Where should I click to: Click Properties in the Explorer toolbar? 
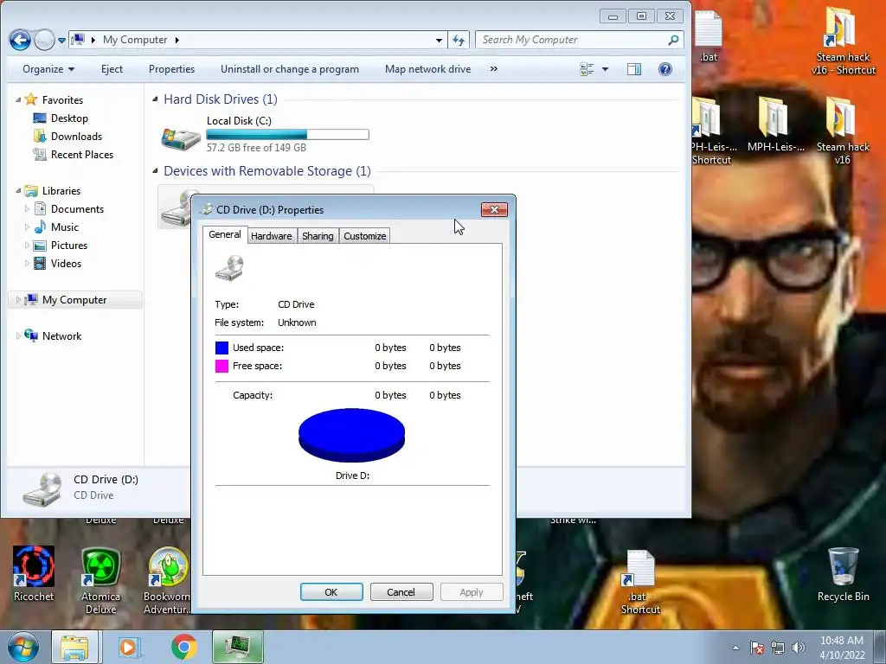point(172,69)
